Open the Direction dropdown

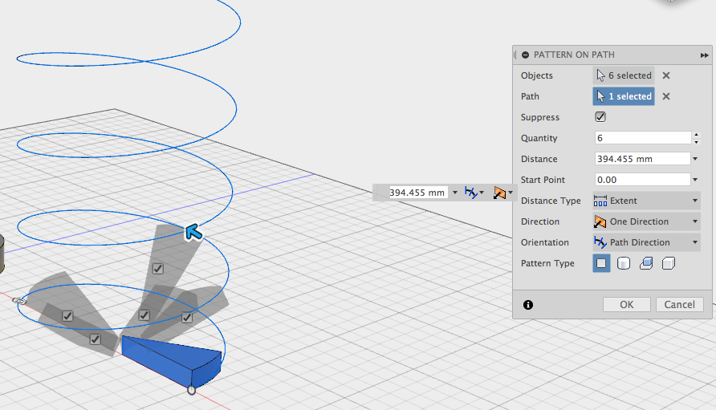[x=647, y=222]
